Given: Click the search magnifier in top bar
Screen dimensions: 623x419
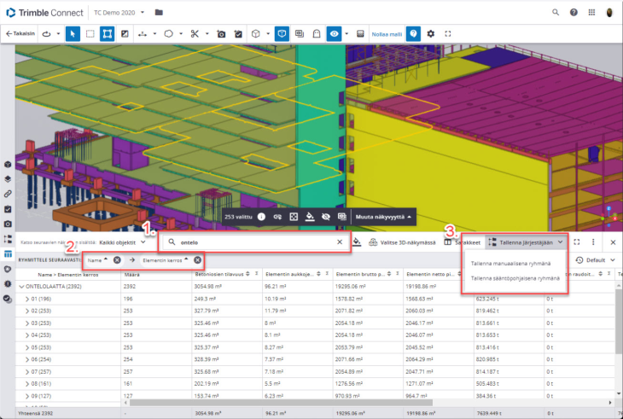Looking at the screenshot, I should click(556, 13).
